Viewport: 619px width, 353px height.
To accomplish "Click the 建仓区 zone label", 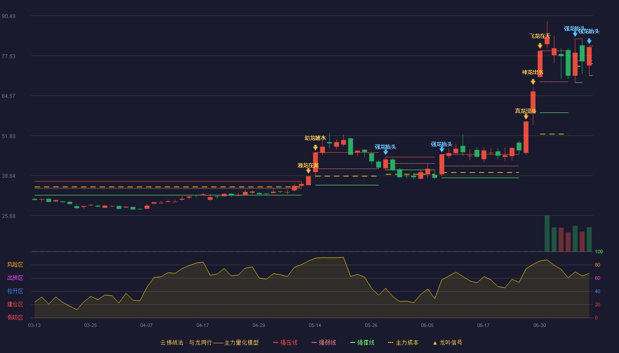I will click(x=15, y=304).
